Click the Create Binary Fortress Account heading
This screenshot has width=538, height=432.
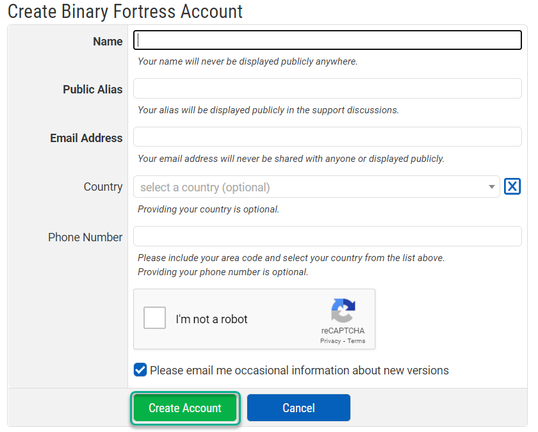click(x=126, y=12)
